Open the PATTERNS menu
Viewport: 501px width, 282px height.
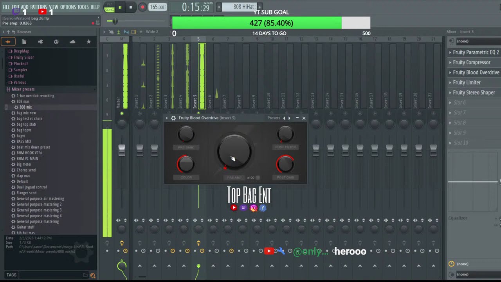(39, 7)
